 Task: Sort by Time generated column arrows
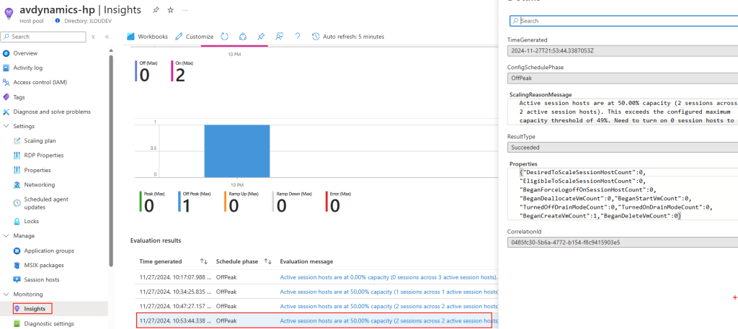204,261
